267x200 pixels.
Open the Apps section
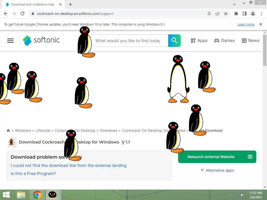199,40
